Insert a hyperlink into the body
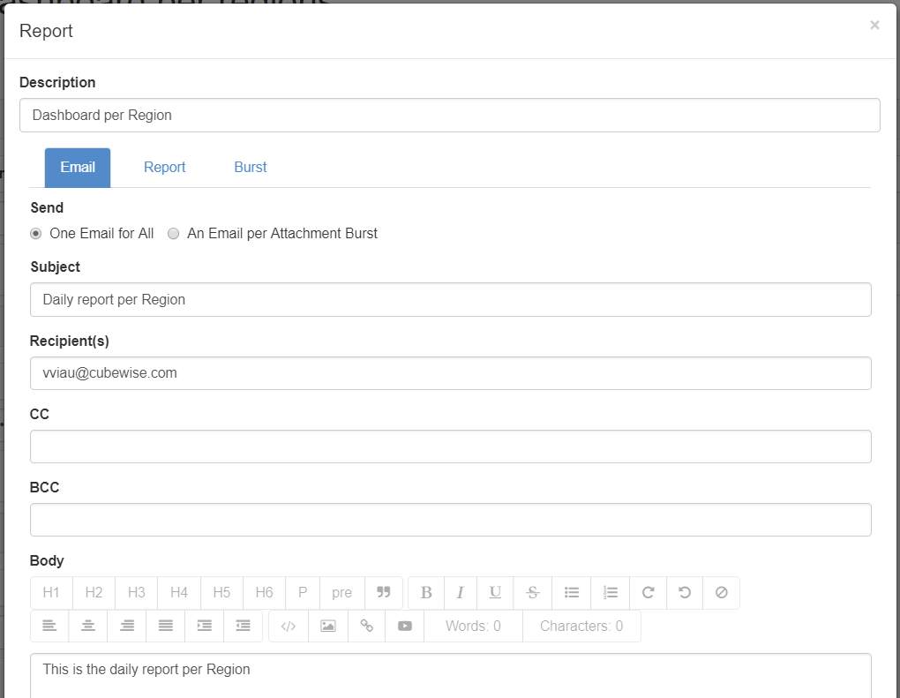Viewport: 900px width, 698px height. (x=367, y=626)
